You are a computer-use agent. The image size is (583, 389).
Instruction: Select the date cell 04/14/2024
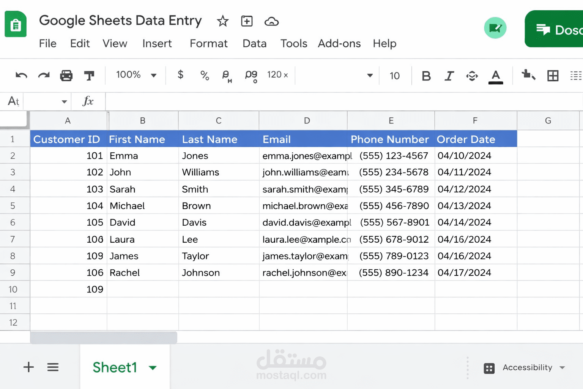[476, 223]
